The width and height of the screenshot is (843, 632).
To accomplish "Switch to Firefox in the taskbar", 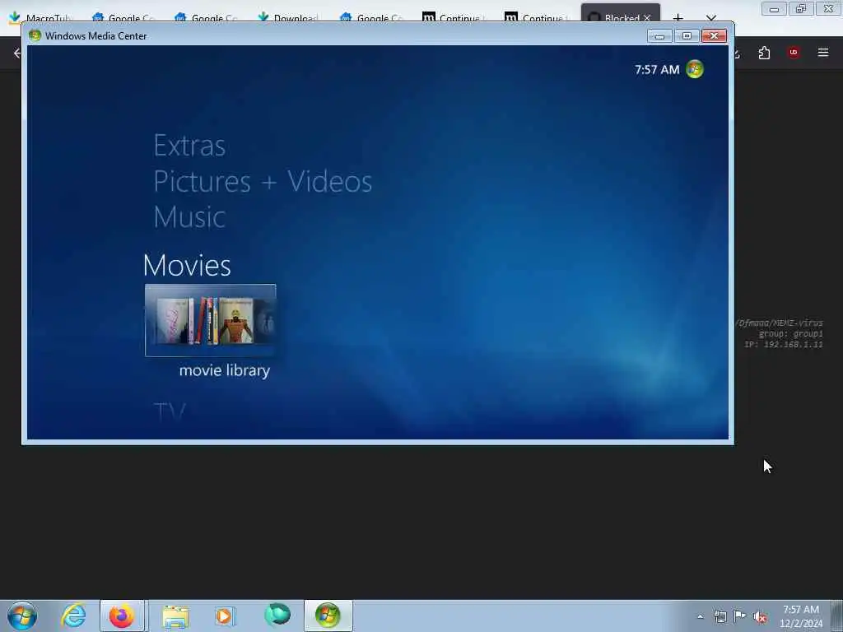I will click(122, 616).
